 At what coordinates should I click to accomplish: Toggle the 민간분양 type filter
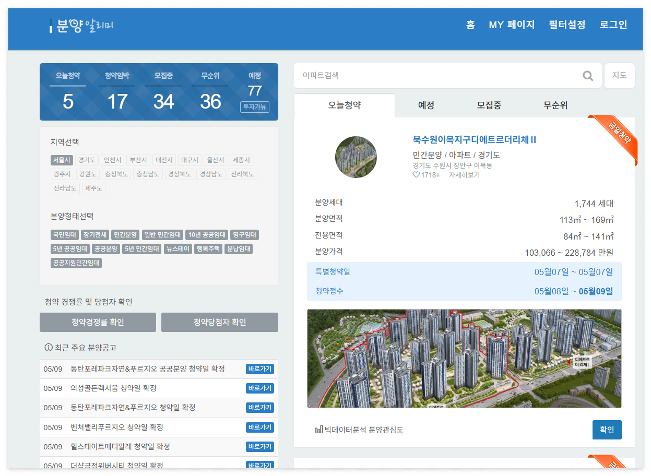125,235
